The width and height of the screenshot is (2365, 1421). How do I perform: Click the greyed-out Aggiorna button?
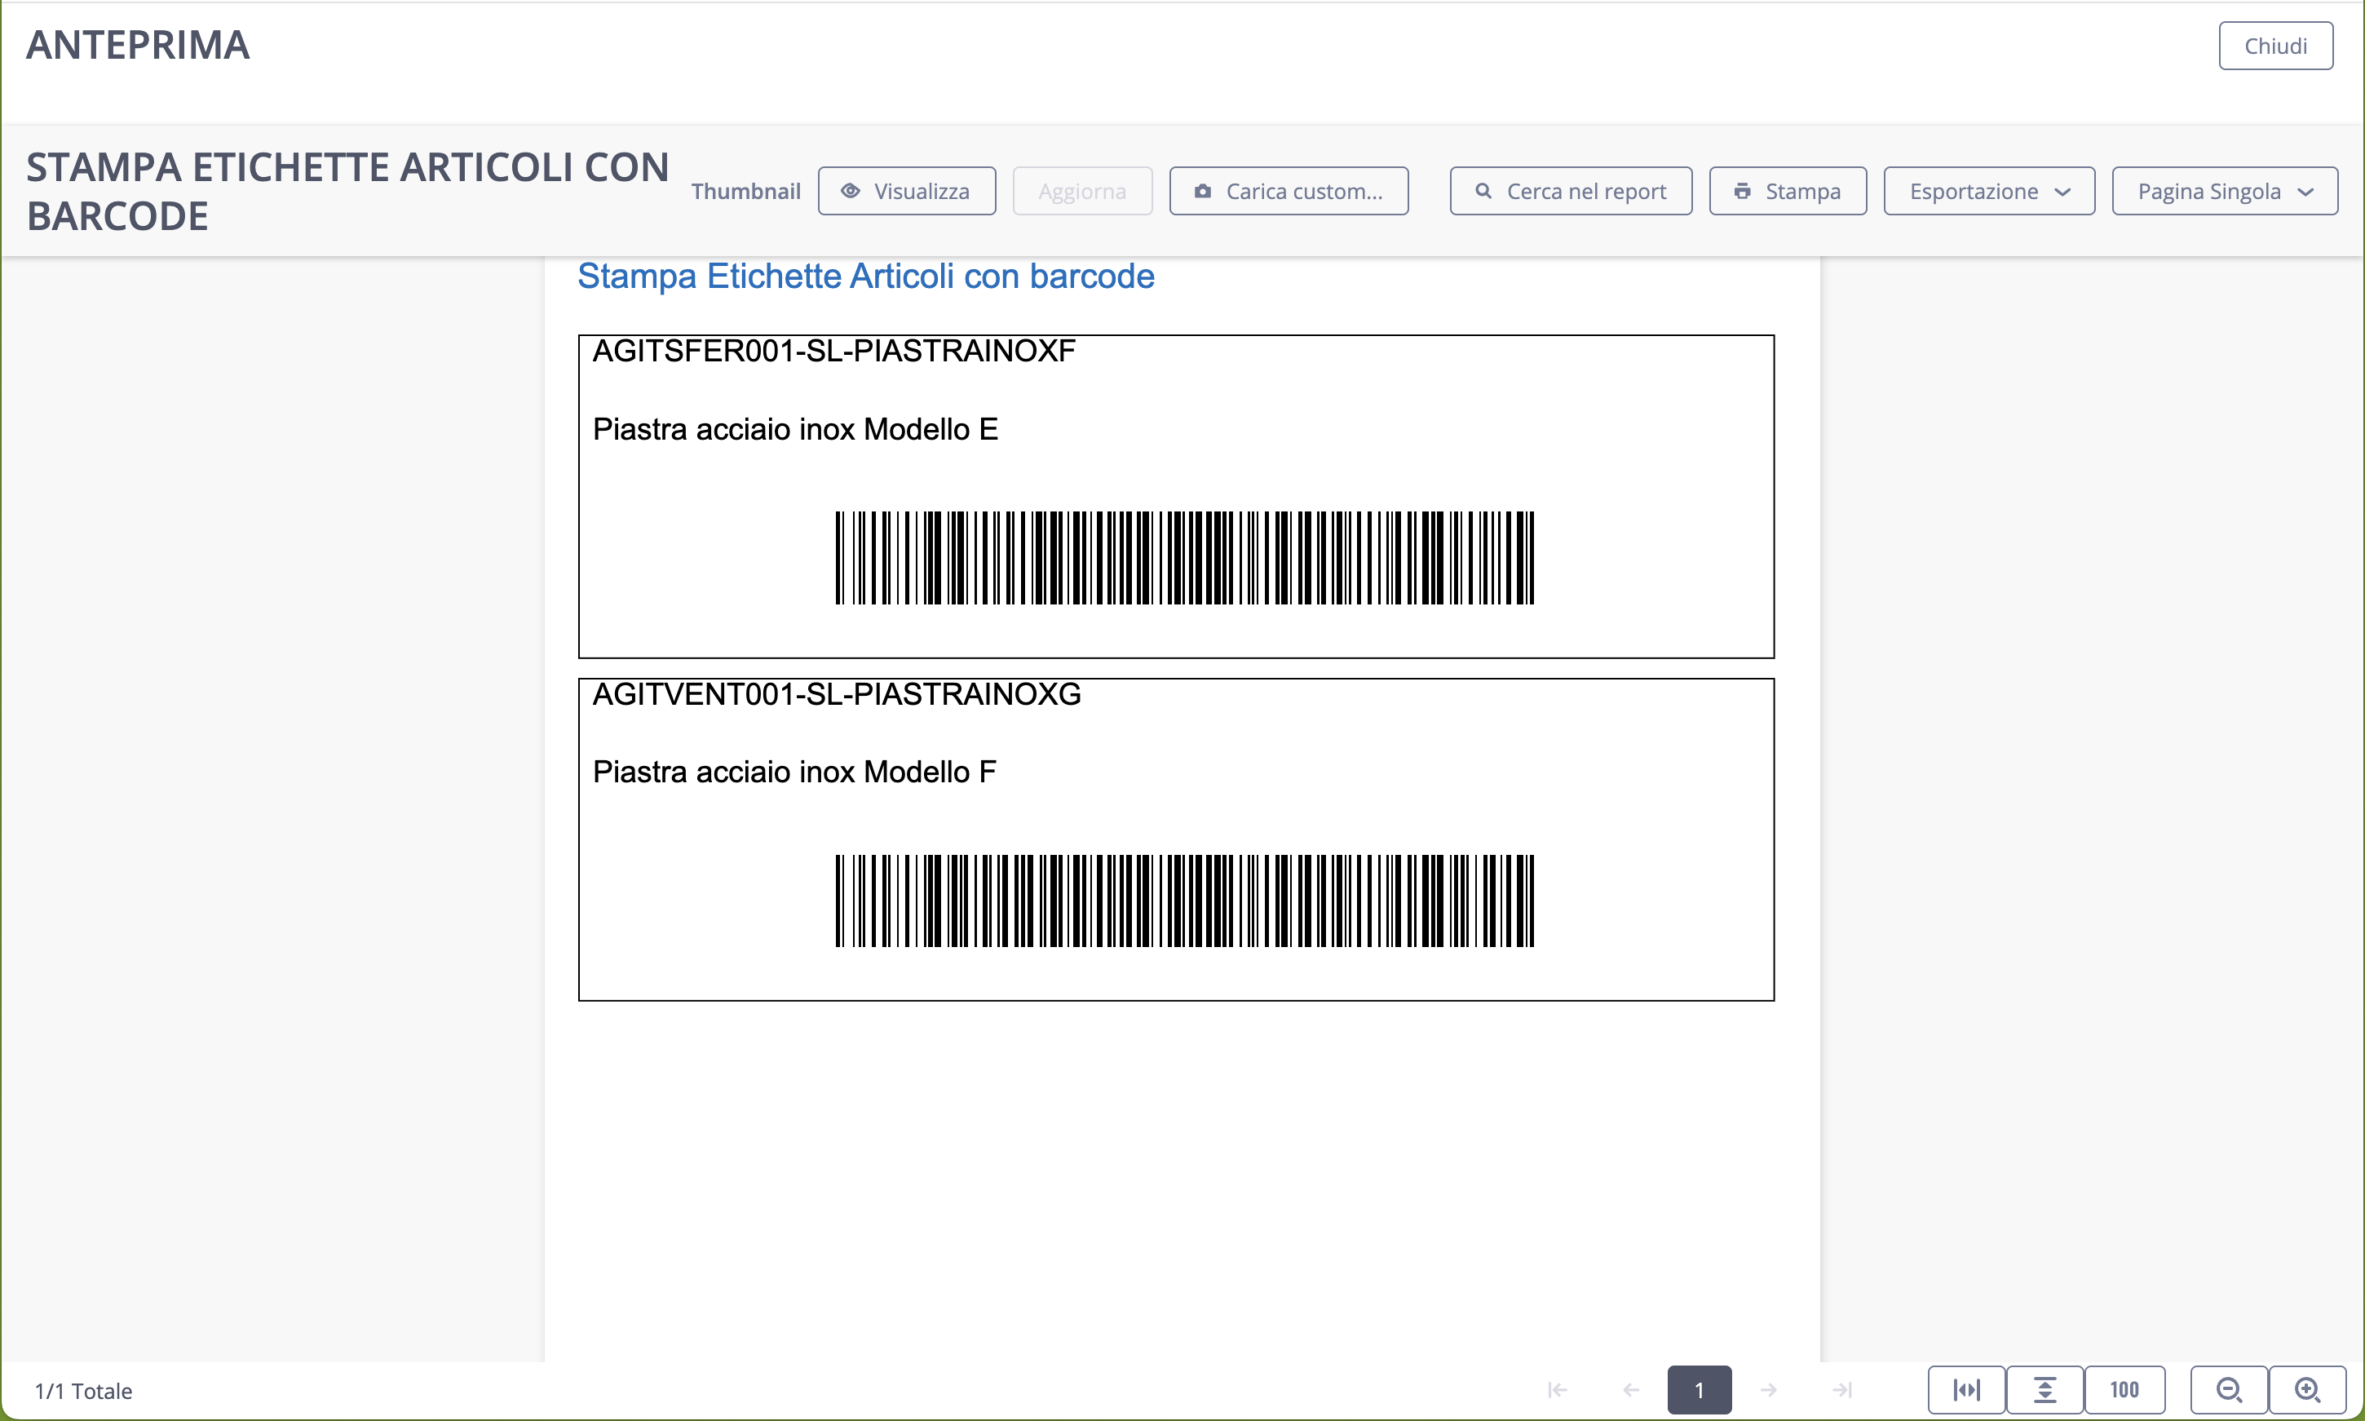pos(1081,192)
